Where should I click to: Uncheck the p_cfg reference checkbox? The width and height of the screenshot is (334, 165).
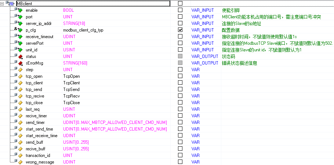180,30
